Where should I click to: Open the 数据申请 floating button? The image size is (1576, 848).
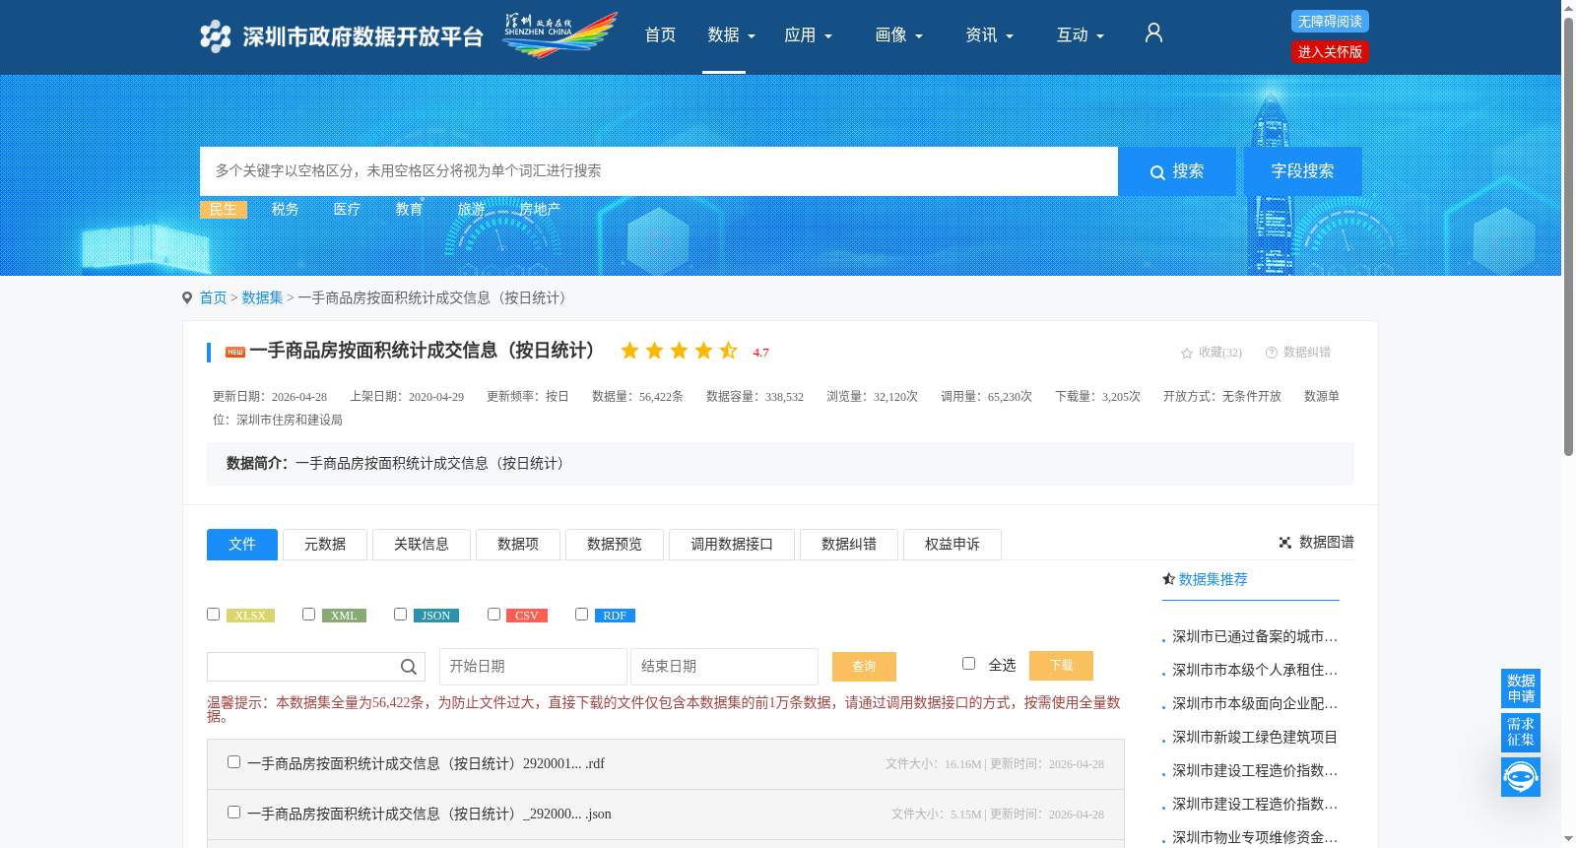(1521, 688)
